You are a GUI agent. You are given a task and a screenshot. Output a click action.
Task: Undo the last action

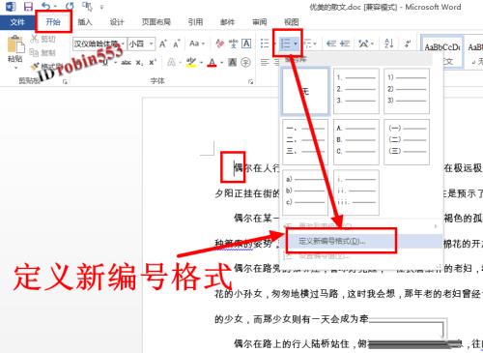tap(46, 6)
